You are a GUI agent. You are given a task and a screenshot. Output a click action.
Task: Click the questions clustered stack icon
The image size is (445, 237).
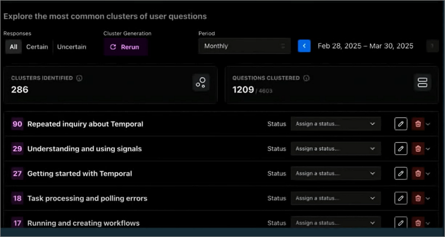pos(422,83)
